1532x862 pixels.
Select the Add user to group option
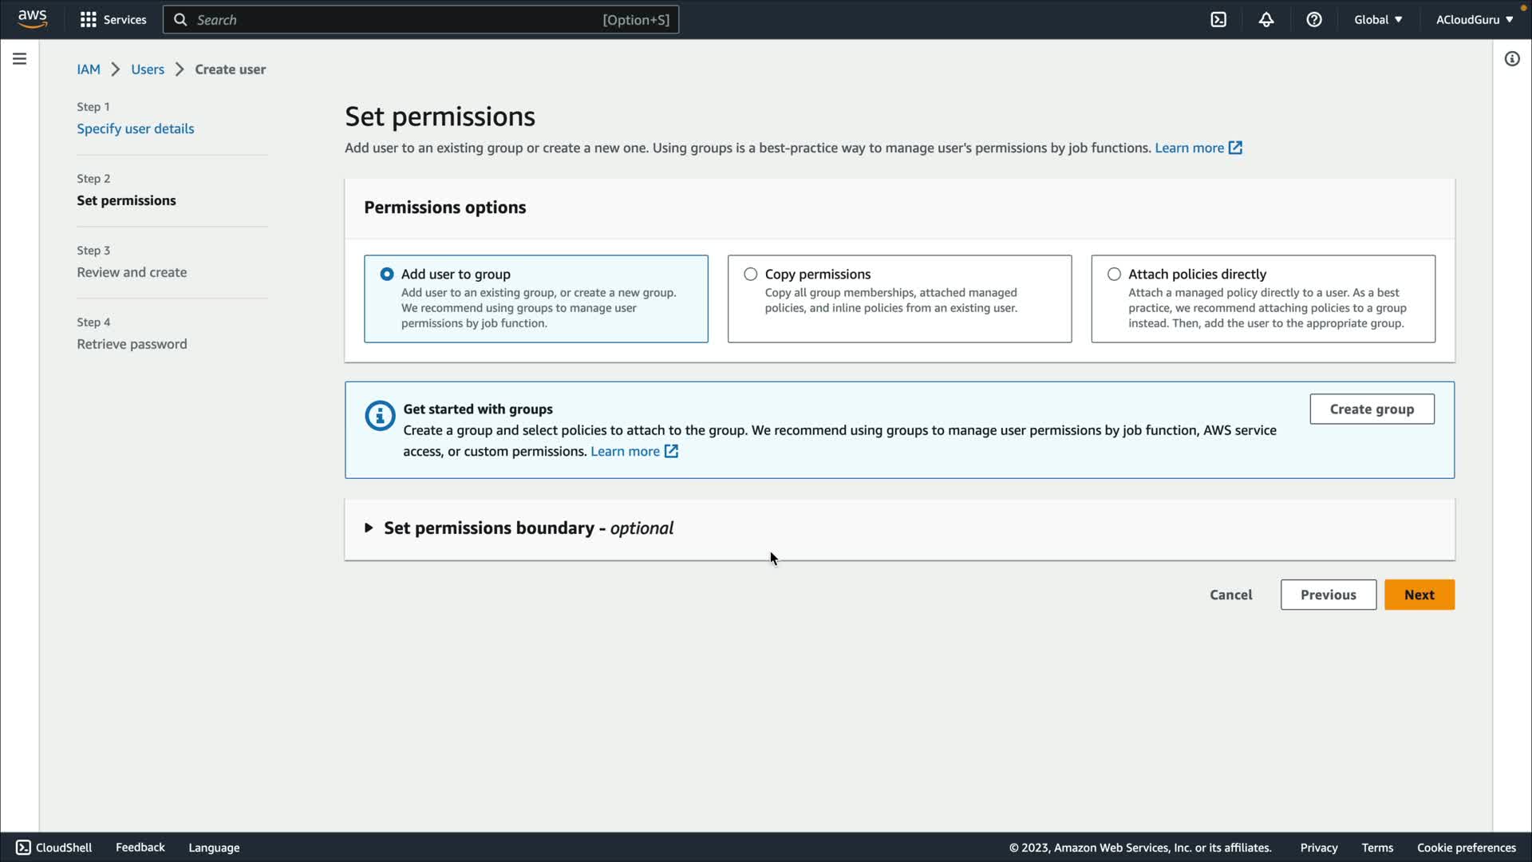click(x=387, y=275)
